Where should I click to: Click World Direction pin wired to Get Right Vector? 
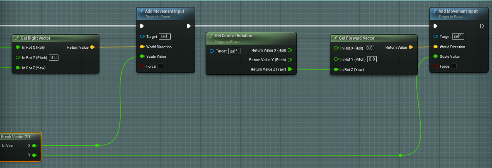click(142, 47)
